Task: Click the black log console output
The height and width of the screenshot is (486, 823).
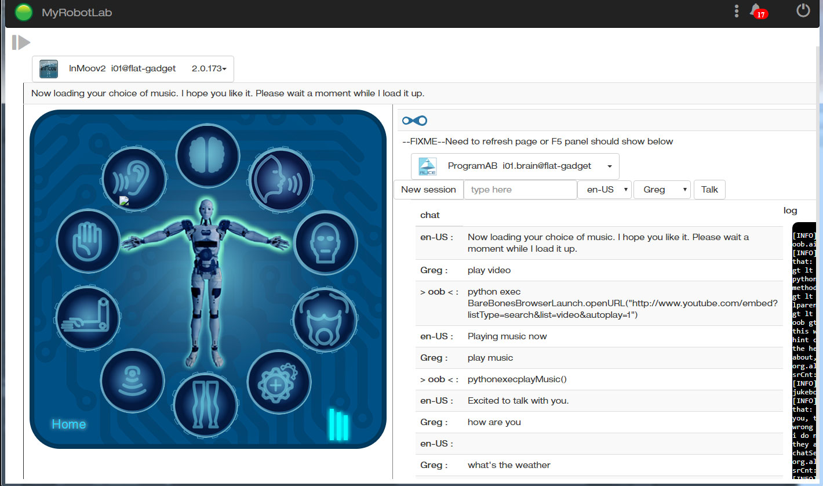Action: 804,350
